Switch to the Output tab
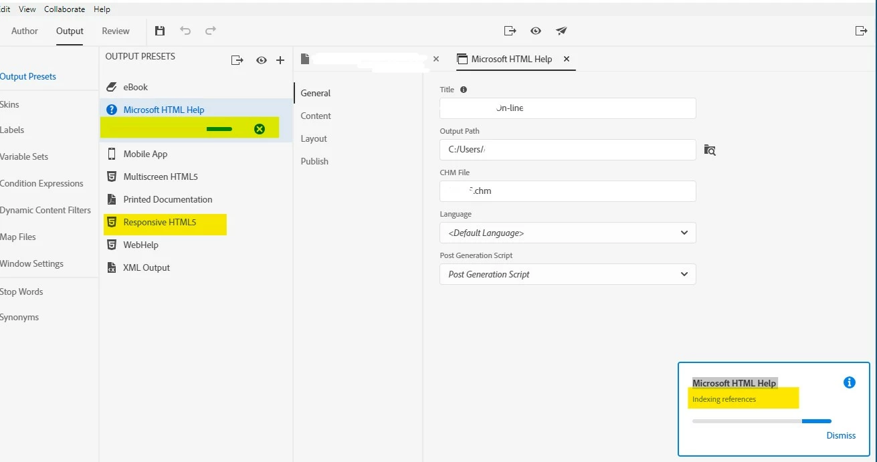 pos(70,31)
